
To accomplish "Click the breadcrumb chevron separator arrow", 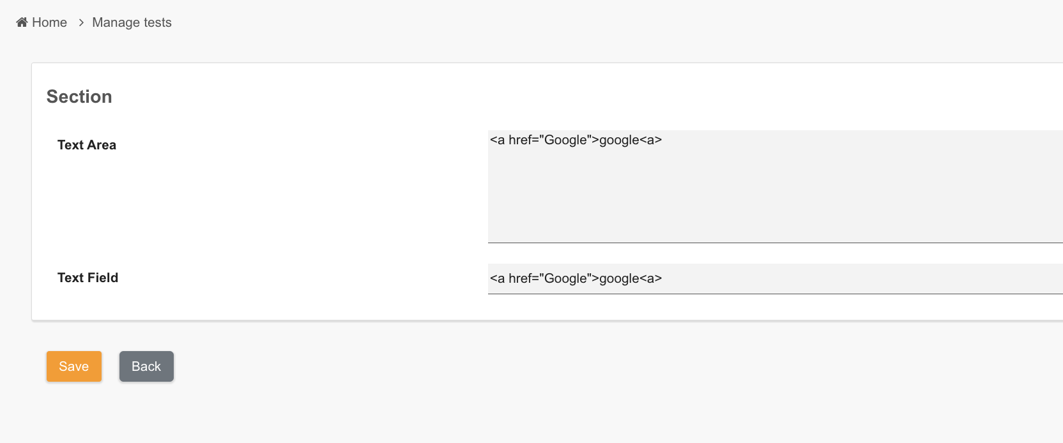I will [x=81, y=22].
